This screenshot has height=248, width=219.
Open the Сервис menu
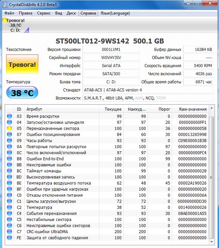tap(44, 13)
